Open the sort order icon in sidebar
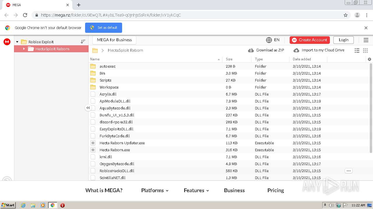373x209 pixels. pyautogui.click(x=83, y=42)
